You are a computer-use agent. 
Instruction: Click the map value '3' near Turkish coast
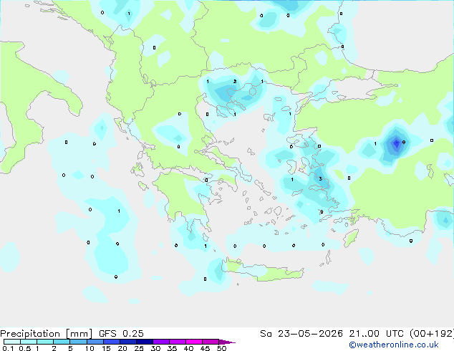tap(321, 178)
